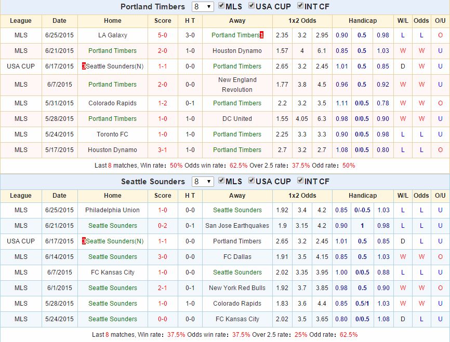
Task: Click the 6/1/2015 date in Seattle Sounders table
Action: coord(59,288)
